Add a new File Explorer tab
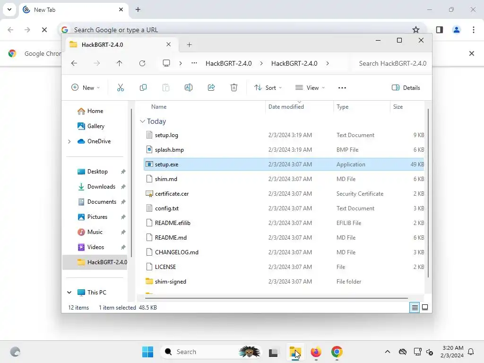This screenshot has height=363, width=484. click(x=189, y=45)
